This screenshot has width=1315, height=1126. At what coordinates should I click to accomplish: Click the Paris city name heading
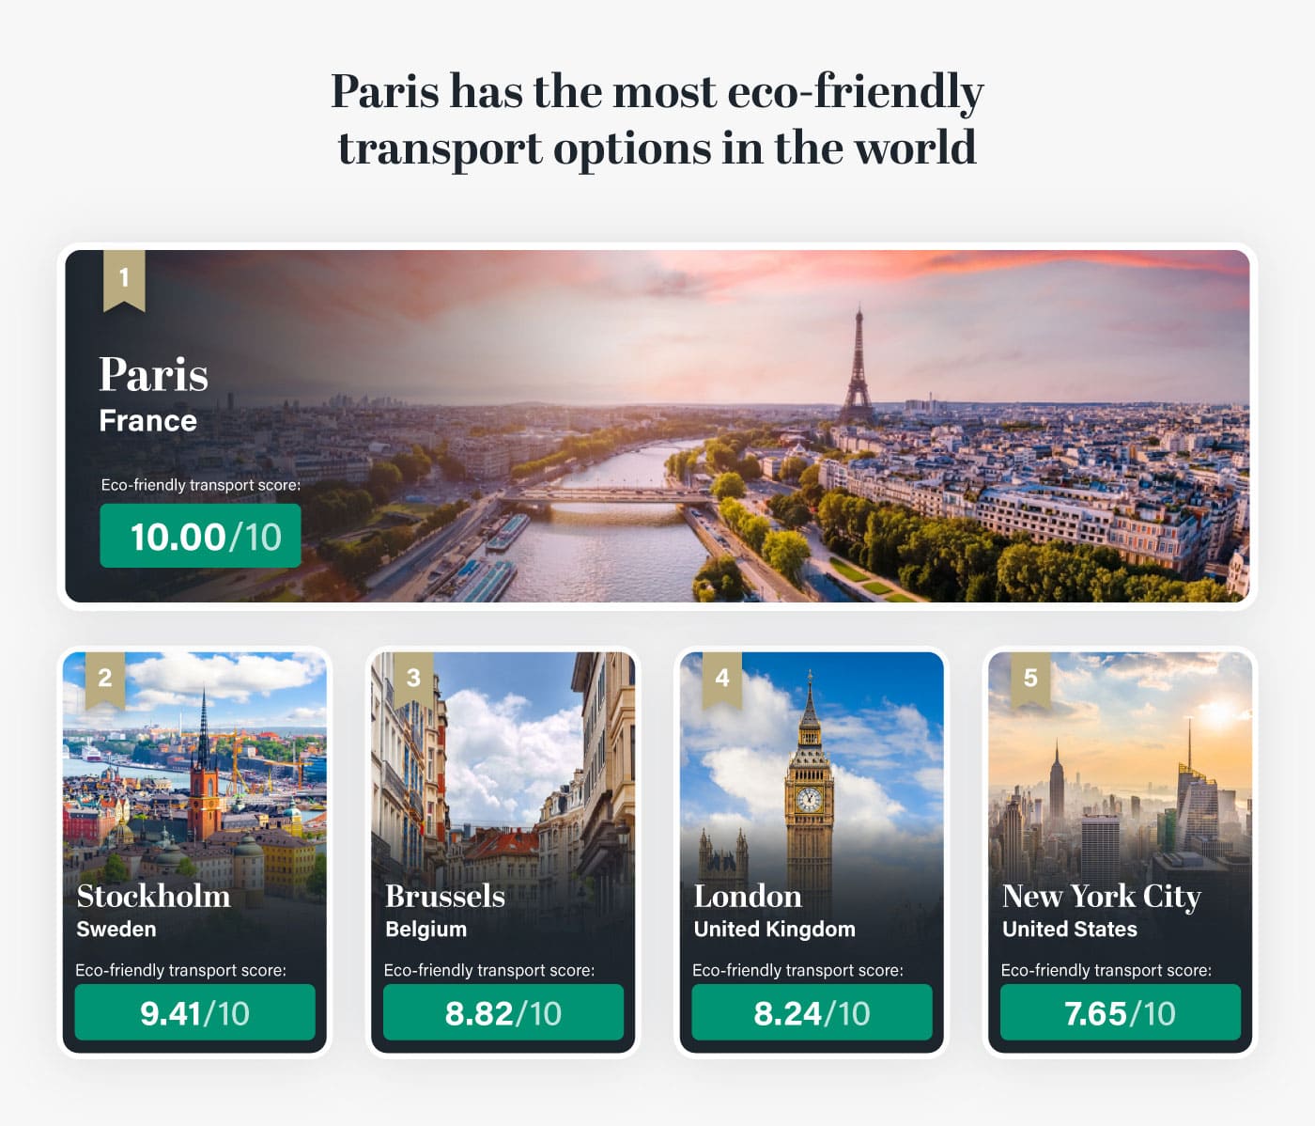click(154, 374)
